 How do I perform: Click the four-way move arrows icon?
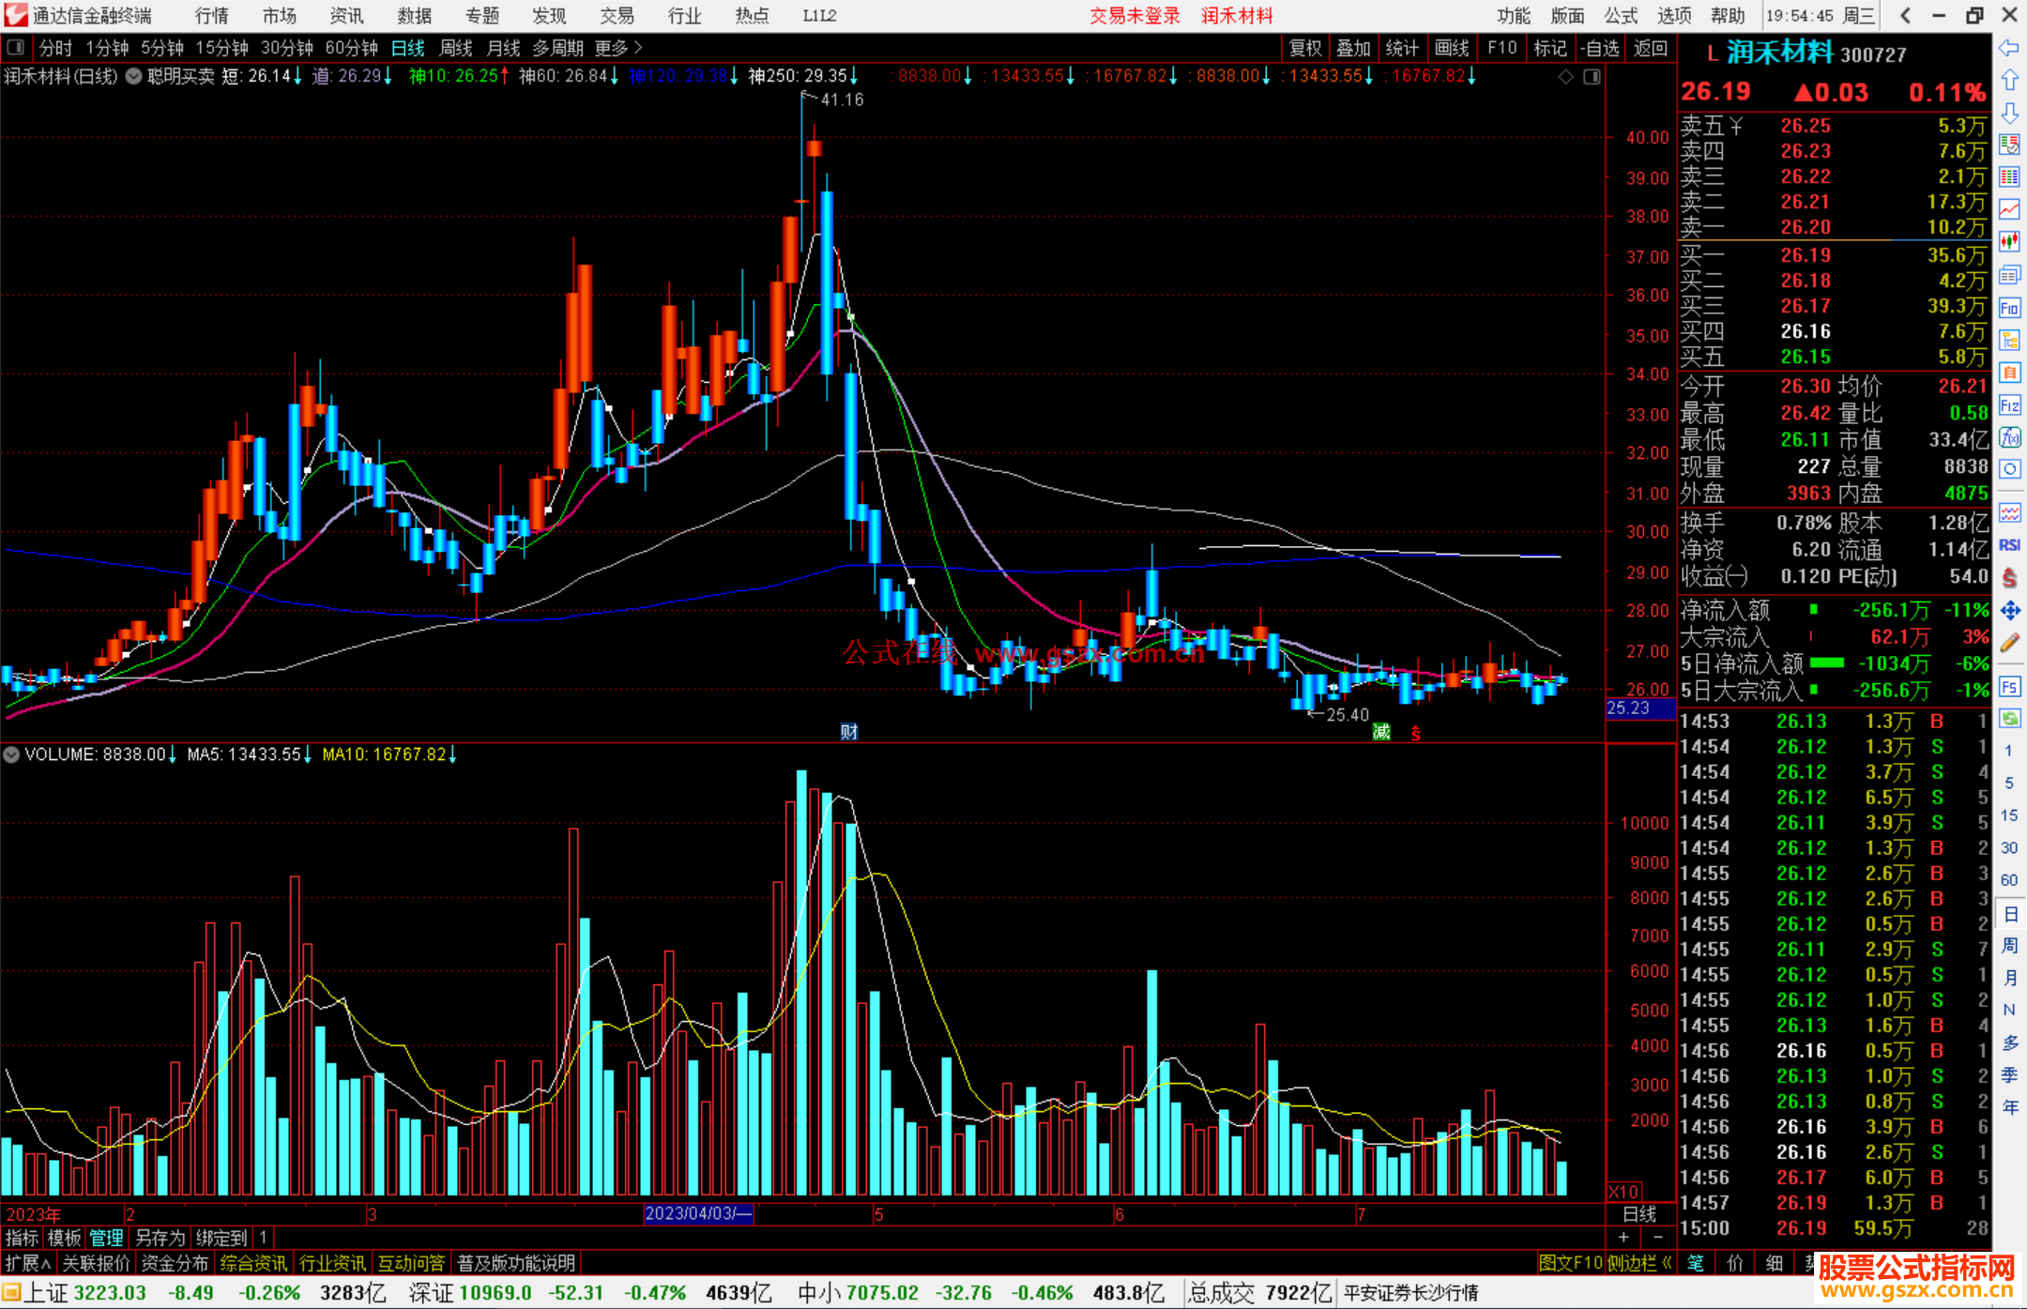[2009, 611]
